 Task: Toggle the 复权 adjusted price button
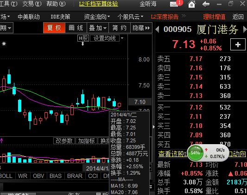pos(54,28)
